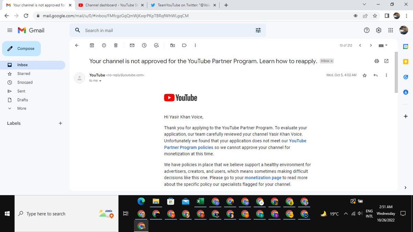
Task: Open Gmail support help icon
Action: coord(367,30)
